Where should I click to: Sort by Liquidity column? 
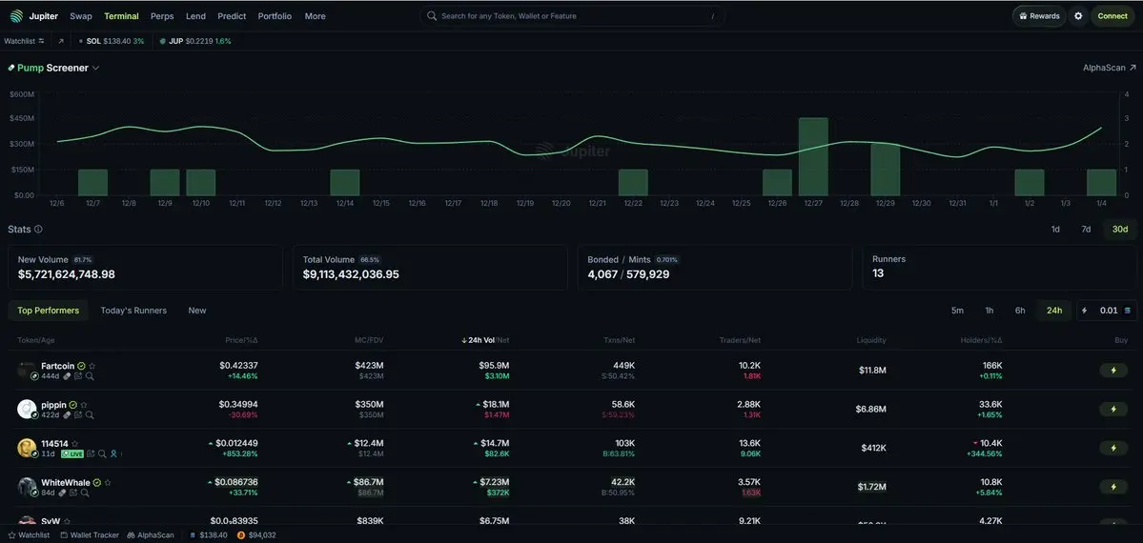tap(872, 340)
